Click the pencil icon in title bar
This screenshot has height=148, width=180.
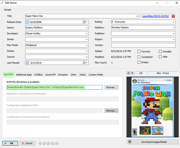coord(2,3)
